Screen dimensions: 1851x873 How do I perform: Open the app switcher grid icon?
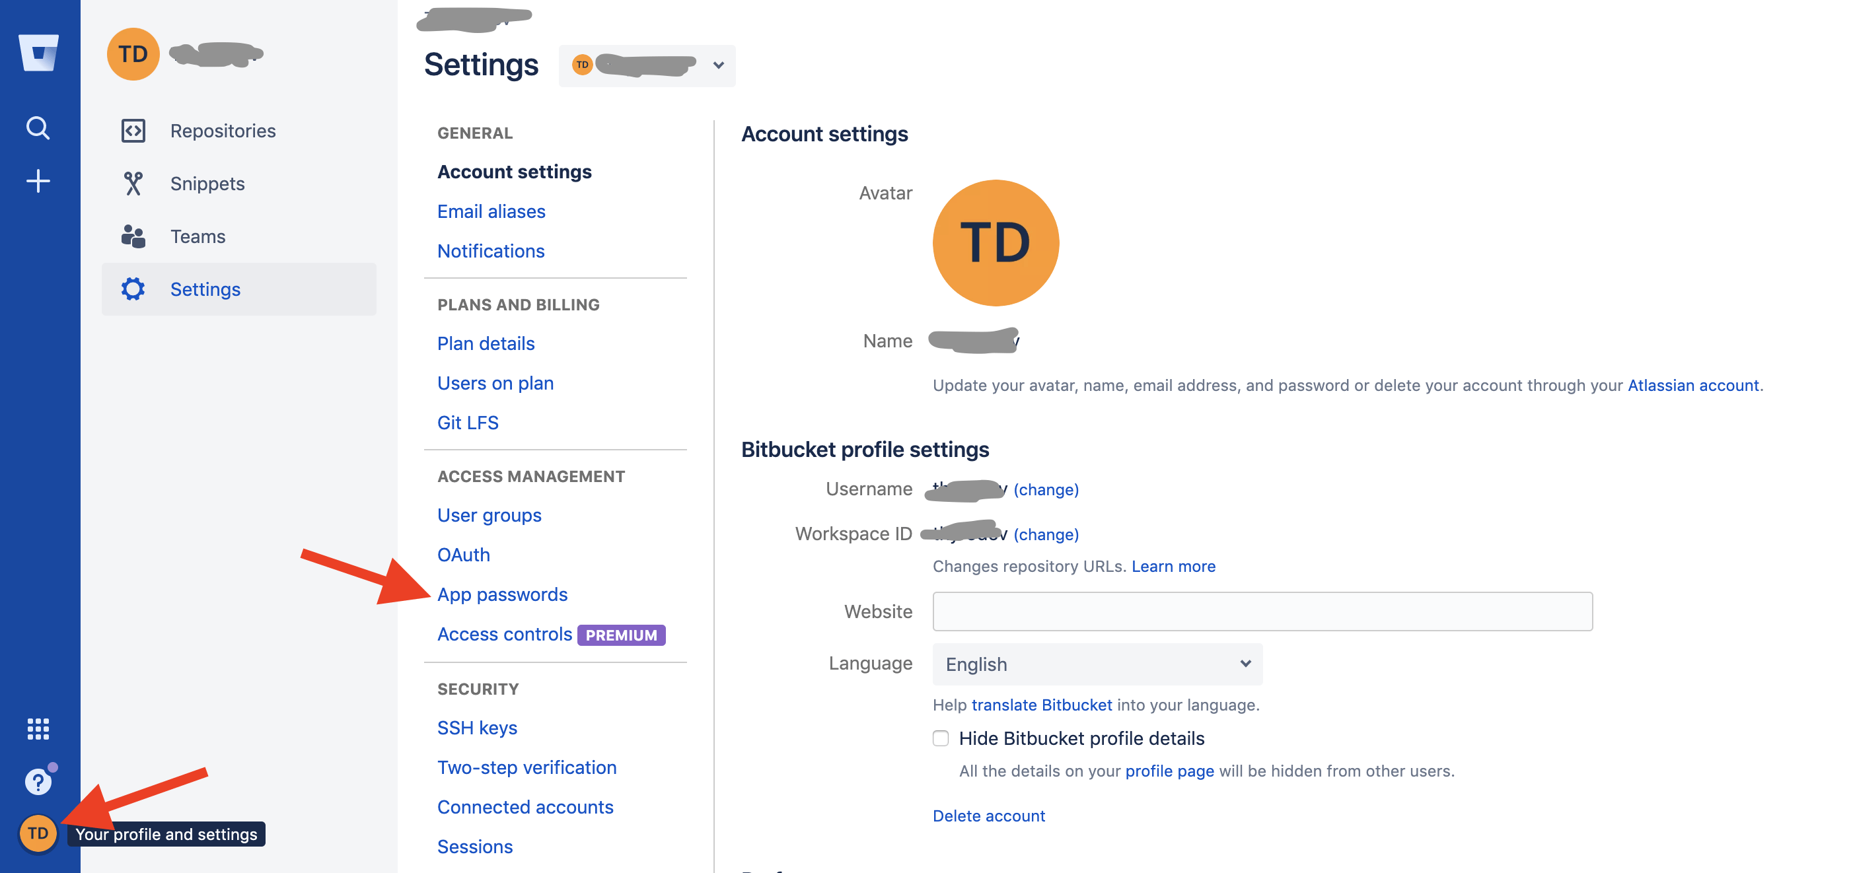38,728
